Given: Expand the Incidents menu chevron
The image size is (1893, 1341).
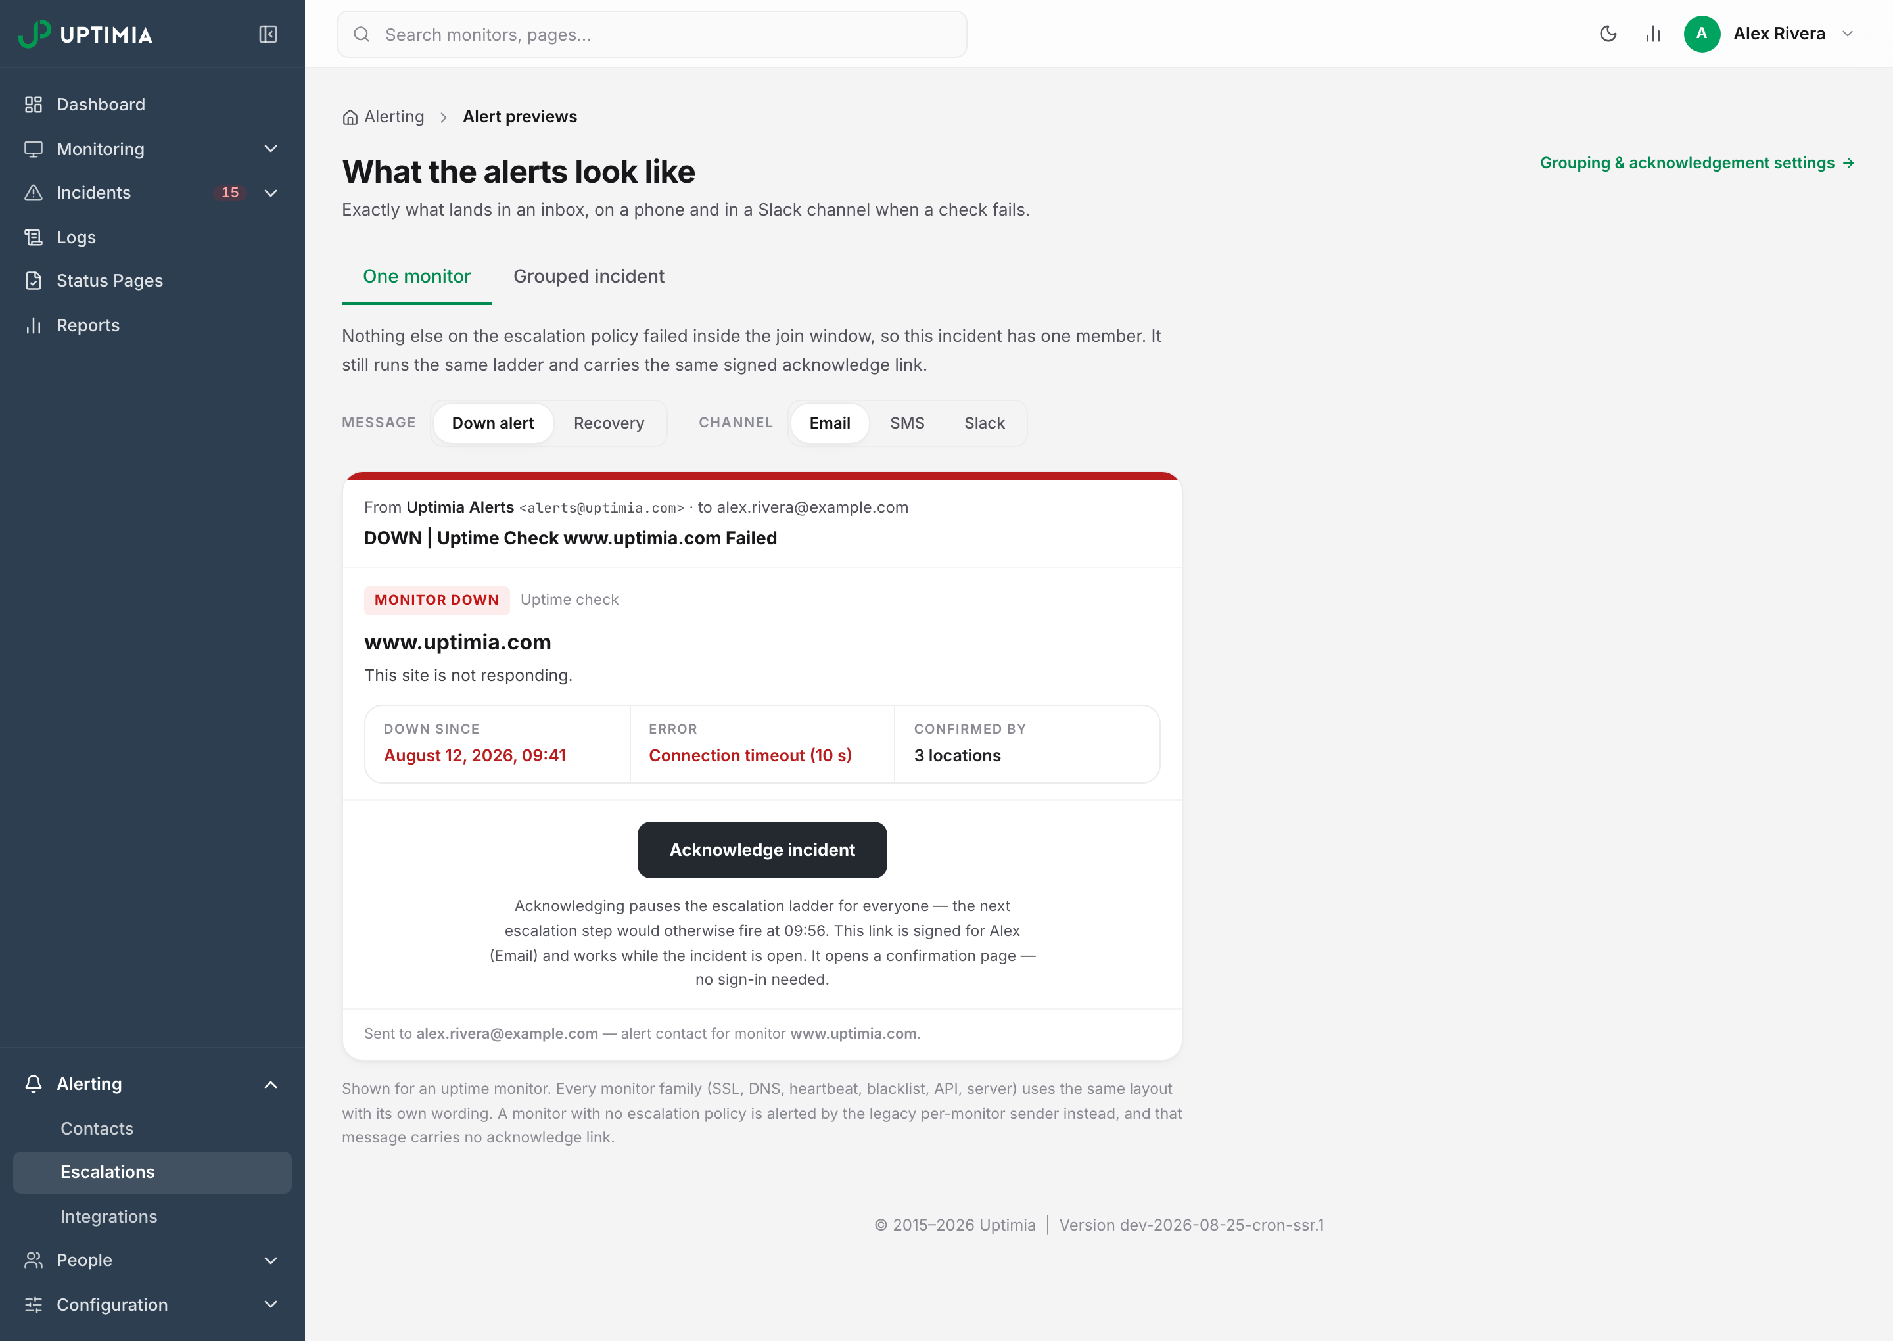Looking at the screenshot, I should (271, 193).
